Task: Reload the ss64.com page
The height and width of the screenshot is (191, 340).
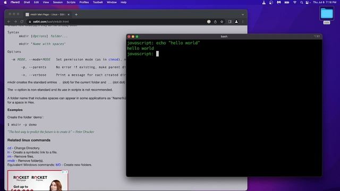Action: point(22,22)
